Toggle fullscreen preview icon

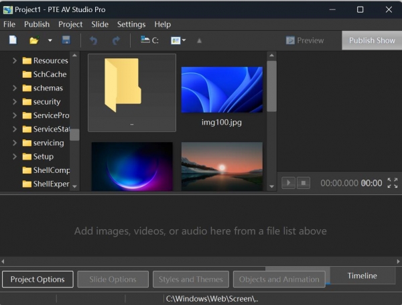(x=392, y=183)
